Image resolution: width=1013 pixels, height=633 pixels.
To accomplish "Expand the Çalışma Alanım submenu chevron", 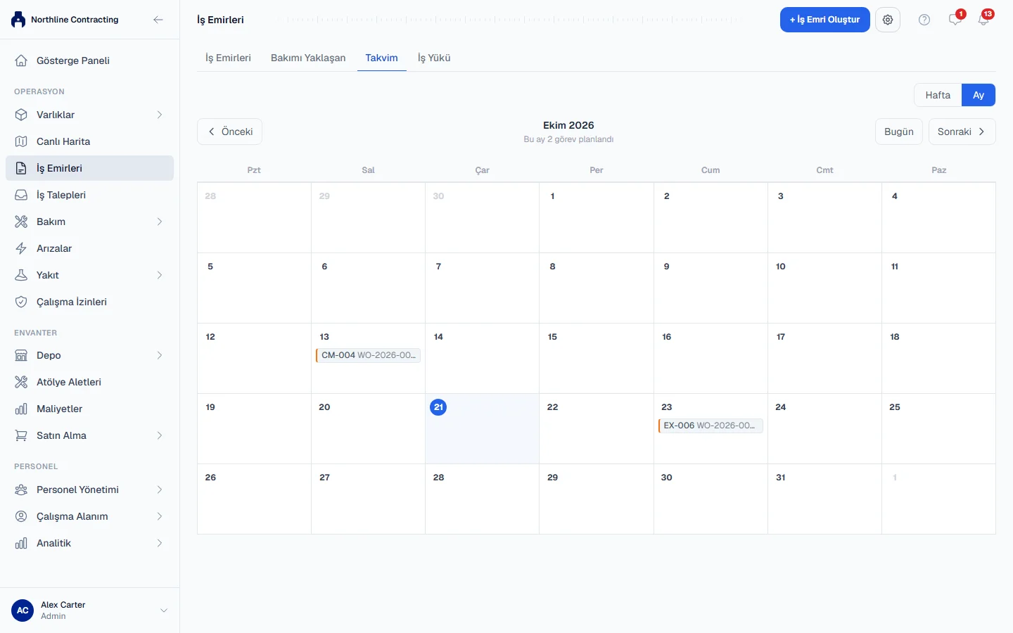I will [x=160, y=516].
